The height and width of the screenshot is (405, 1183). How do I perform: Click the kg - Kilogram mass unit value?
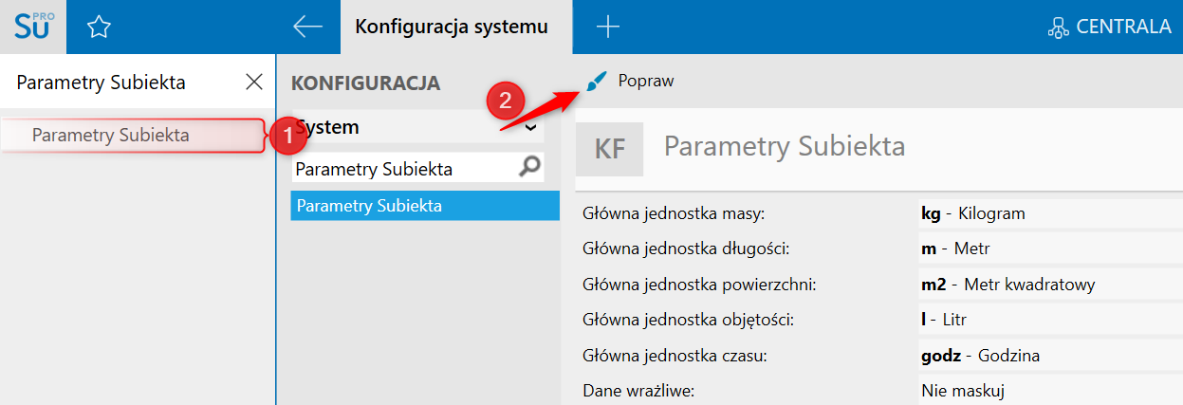pos(973,213)
